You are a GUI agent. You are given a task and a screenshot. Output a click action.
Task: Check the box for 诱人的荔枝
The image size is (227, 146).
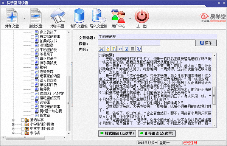[x=33, y=80]
